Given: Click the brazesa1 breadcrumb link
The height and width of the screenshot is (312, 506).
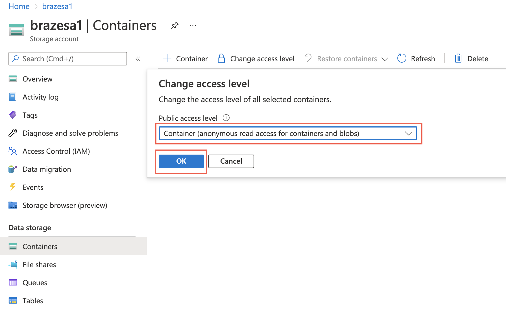Looking at the screenshot, I should 57,6.
